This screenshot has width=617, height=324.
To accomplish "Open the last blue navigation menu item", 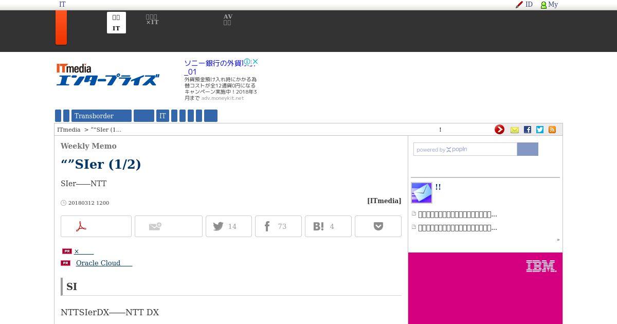I will pos(211,116).
